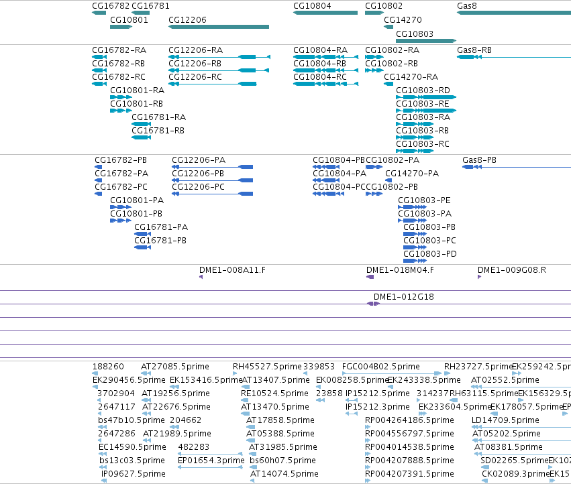This screenshot has width=571, height=484.
Task: Click transcript Gas8-RB label
Action: [474, 50]
